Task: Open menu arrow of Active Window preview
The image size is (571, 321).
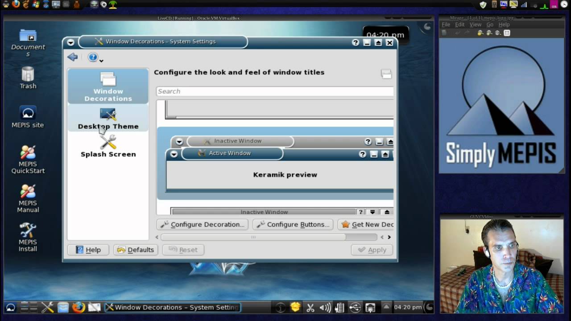Action: tap(174, 154)
